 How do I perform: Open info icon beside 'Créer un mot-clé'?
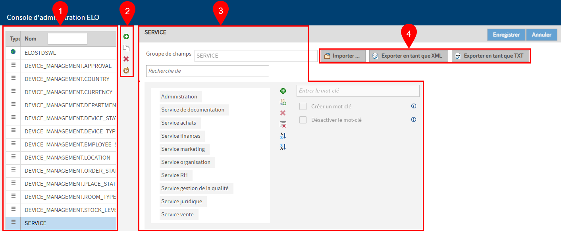(414, 106)
